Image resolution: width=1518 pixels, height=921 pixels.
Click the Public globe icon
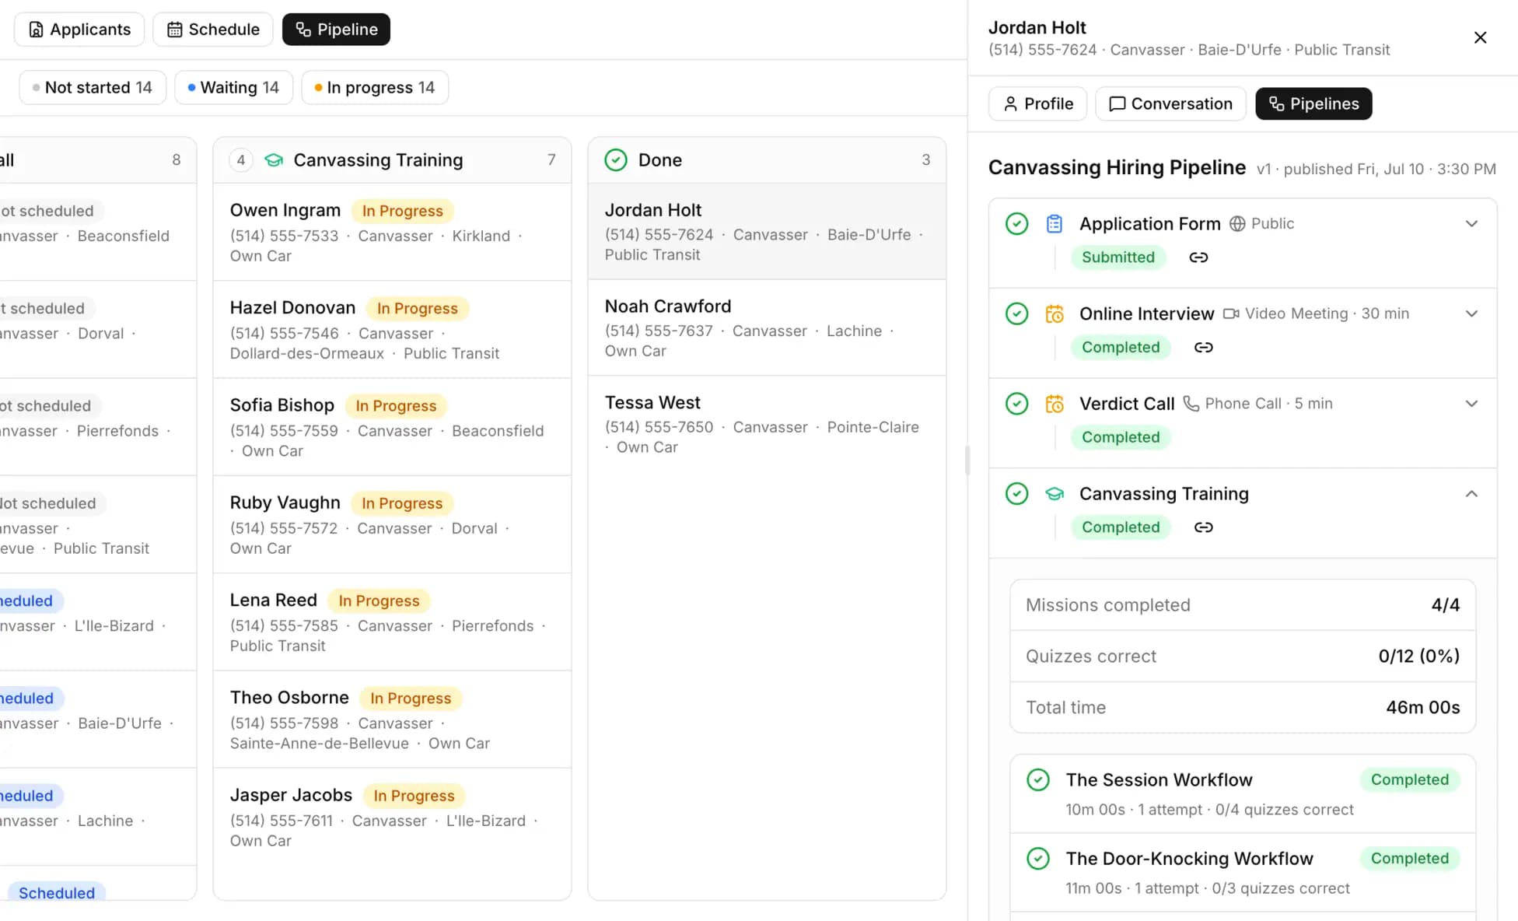pos(1237,224)
